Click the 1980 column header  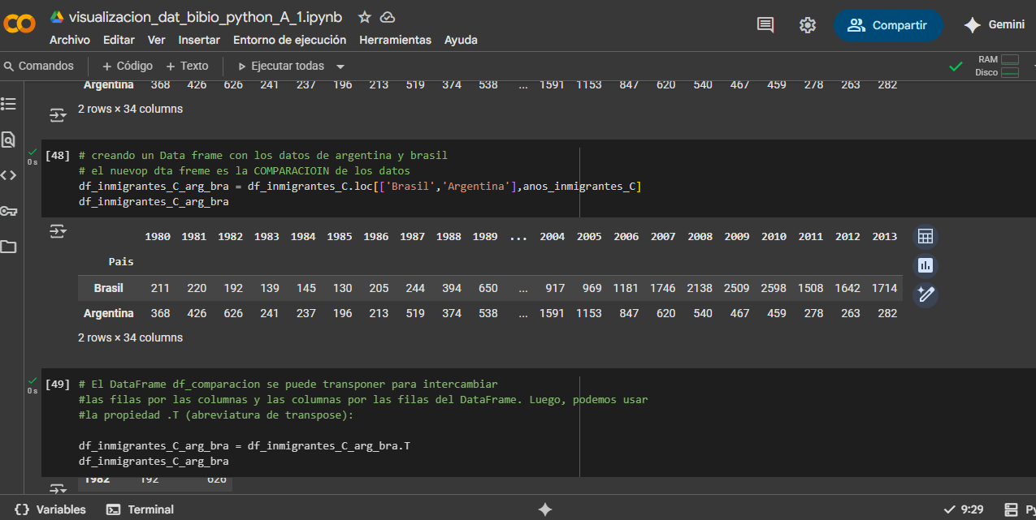(x=158, y=237)
